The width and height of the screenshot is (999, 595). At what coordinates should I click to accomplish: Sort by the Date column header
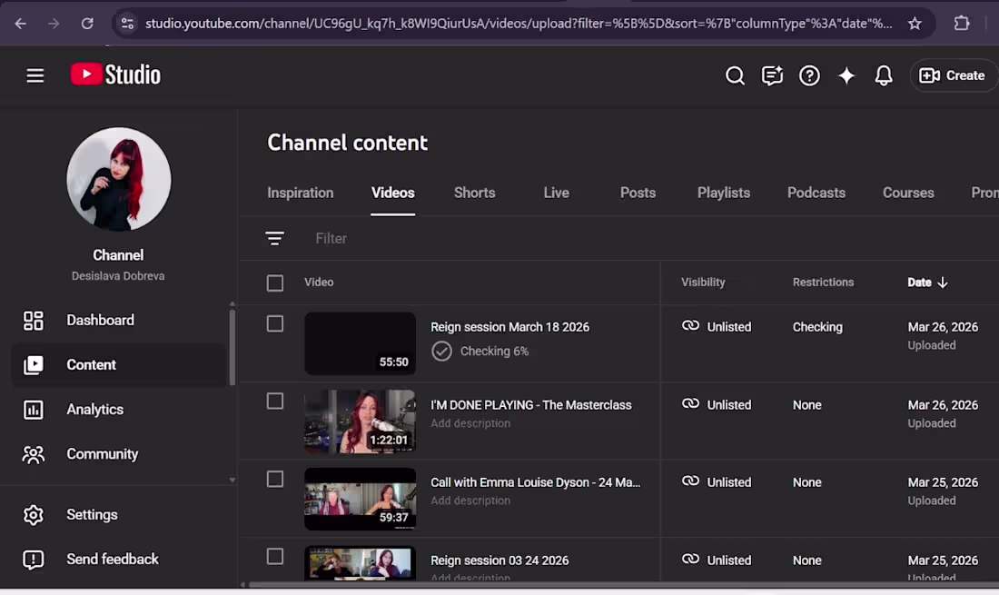(x=927, y=283)
